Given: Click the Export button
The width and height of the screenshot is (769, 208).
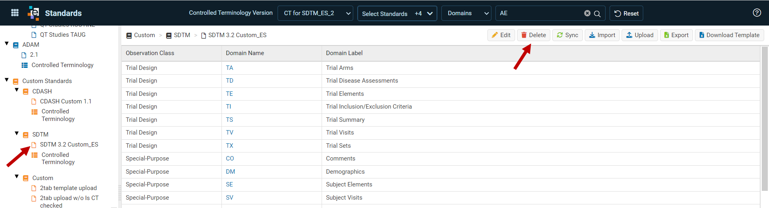Looking at the screenshot, I should pyautogui.click(x=676, y=35).
